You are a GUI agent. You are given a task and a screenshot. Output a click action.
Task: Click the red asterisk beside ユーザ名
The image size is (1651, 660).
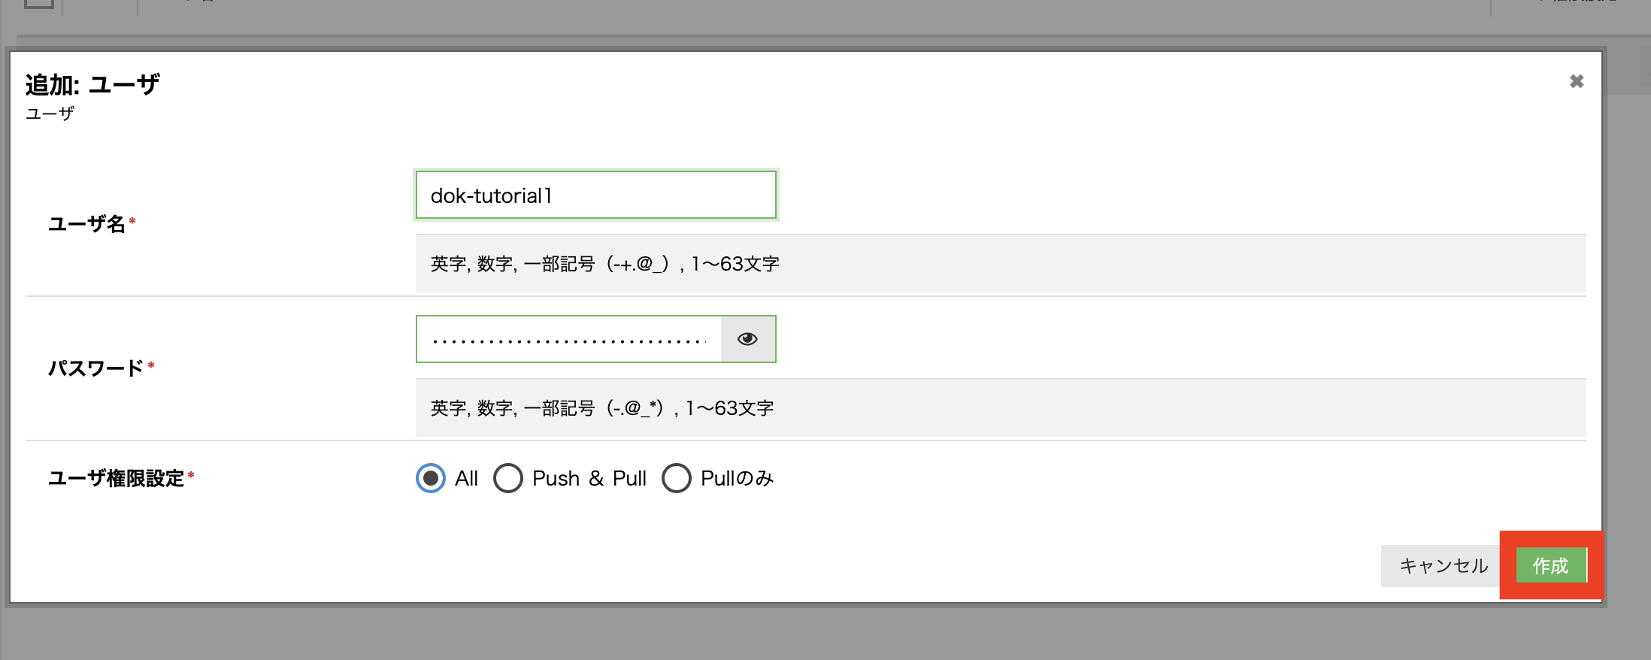(132, 221)
